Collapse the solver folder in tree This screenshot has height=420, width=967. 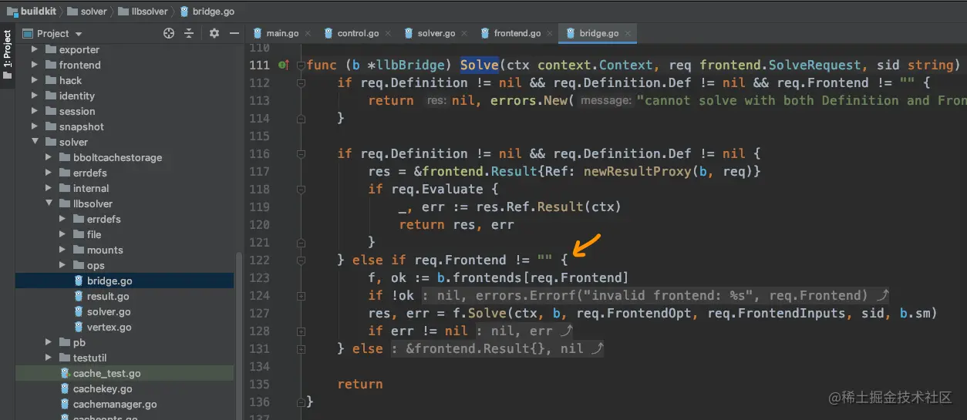click(x=35, y=142)
